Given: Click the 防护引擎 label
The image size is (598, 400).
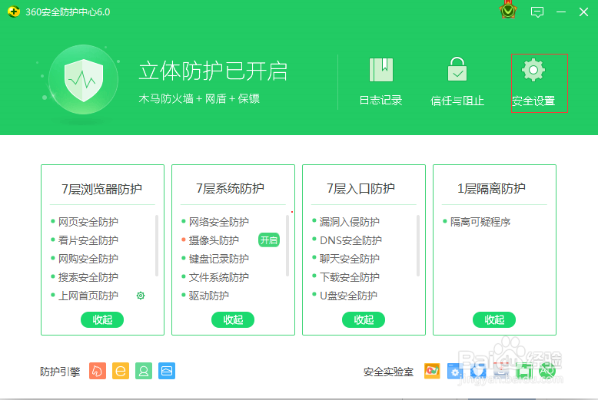Looking at the screenshot, I should (x=60, y=372).
